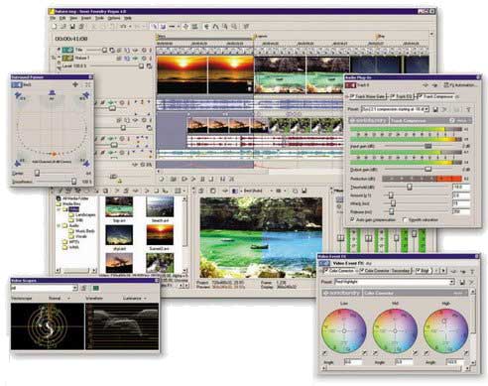Click the front-right speaker in Surround Panner
Image resolution: width=488 pixels, height=386 pixels.
(85, 96)
